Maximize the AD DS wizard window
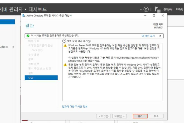 (x=154, y=16)
